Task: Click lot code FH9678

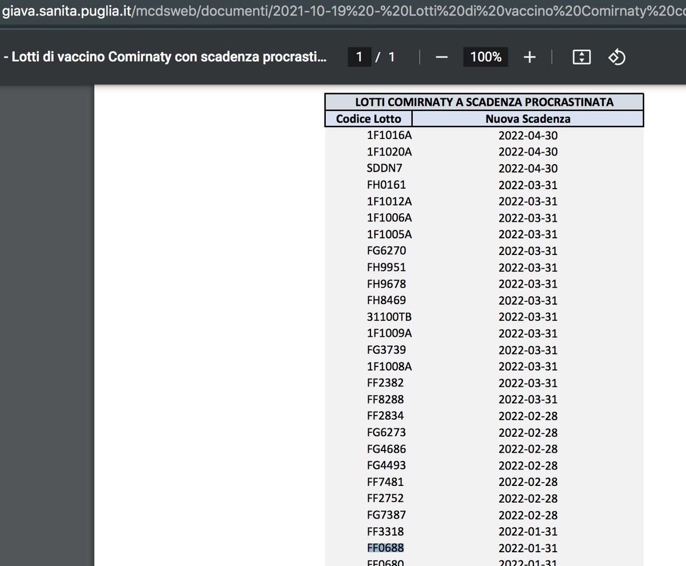Action: click(x=387, y=284)
